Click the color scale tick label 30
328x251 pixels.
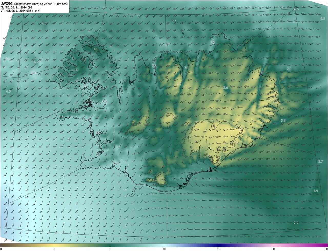[x=273, y=249]
